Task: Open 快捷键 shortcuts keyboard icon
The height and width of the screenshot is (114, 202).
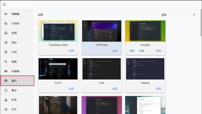Action: click(6, 71)
